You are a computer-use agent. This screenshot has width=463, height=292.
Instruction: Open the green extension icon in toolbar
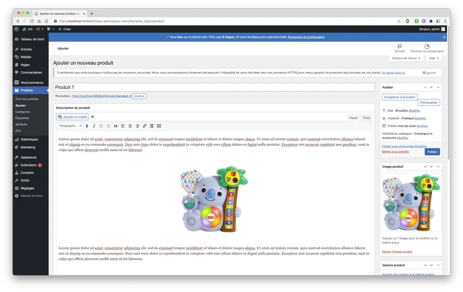416,21
